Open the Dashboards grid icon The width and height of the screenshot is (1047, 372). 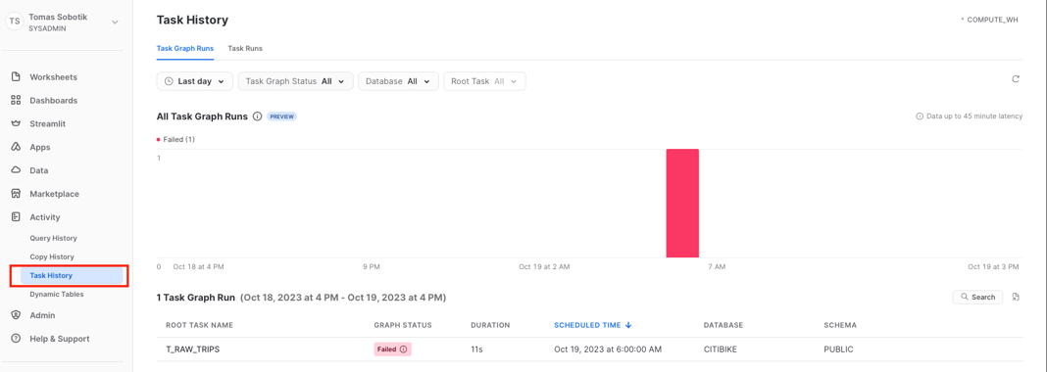click(x=16, y=101)
